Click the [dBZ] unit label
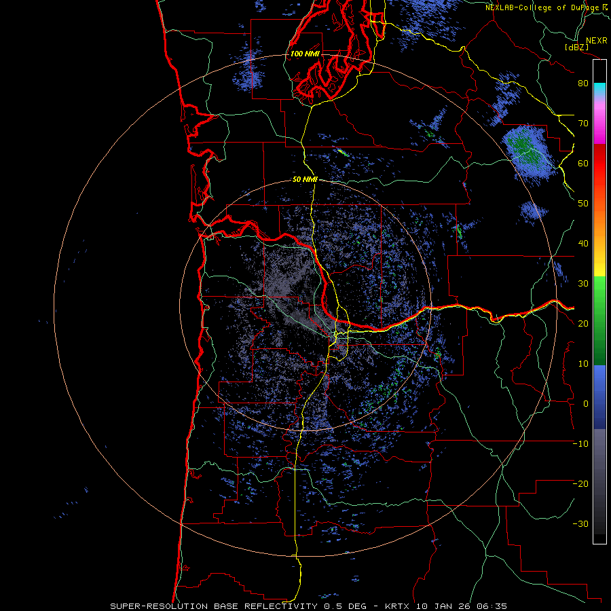 click(576, 47)
